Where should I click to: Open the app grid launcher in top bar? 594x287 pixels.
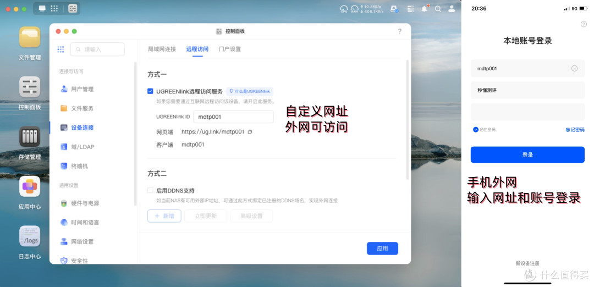pos(54,8)
